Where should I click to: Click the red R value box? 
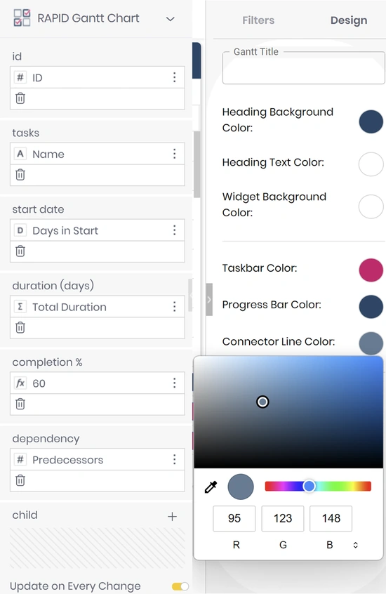coord(234,518)
